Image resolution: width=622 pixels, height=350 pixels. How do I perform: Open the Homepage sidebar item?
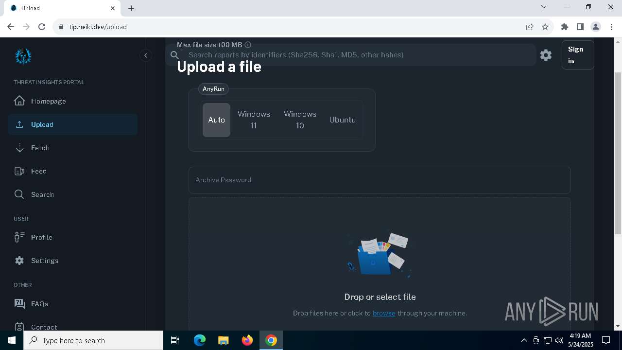pos(72,101)
